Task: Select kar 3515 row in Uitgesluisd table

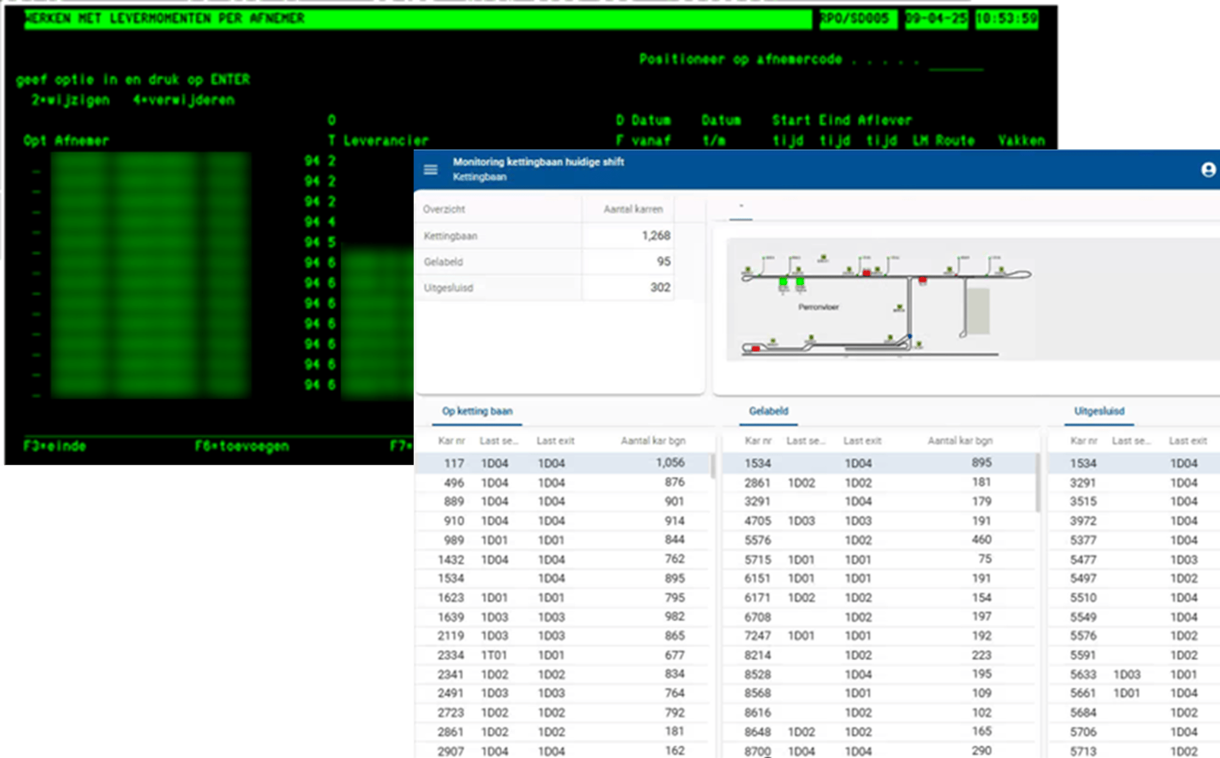Action: 1134,501
